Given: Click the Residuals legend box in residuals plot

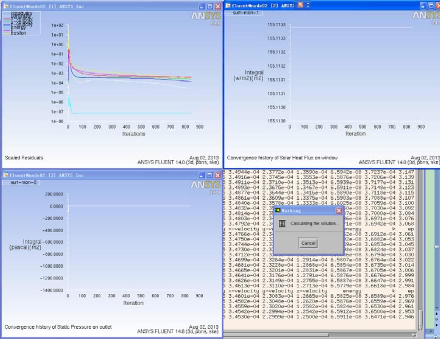Looking at the screenshot, I should [x=21, y=23].
